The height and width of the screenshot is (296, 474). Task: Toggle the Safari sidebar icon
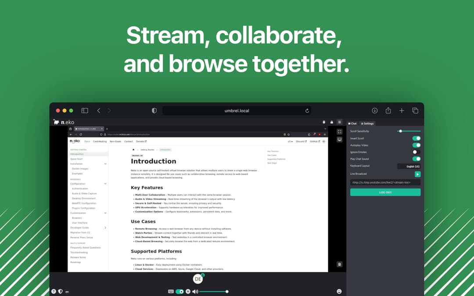tap(85, 111)
